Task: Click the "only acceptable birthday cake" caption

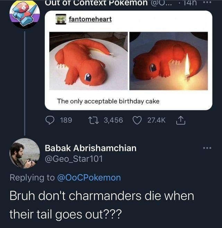Action: [x=108, y=101]
